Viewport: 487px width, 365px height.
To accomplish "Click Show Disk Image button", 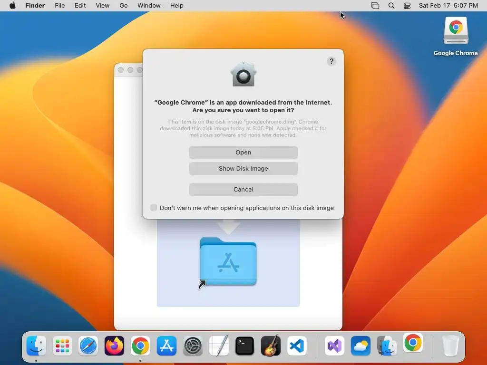I will tap(243, 169).
